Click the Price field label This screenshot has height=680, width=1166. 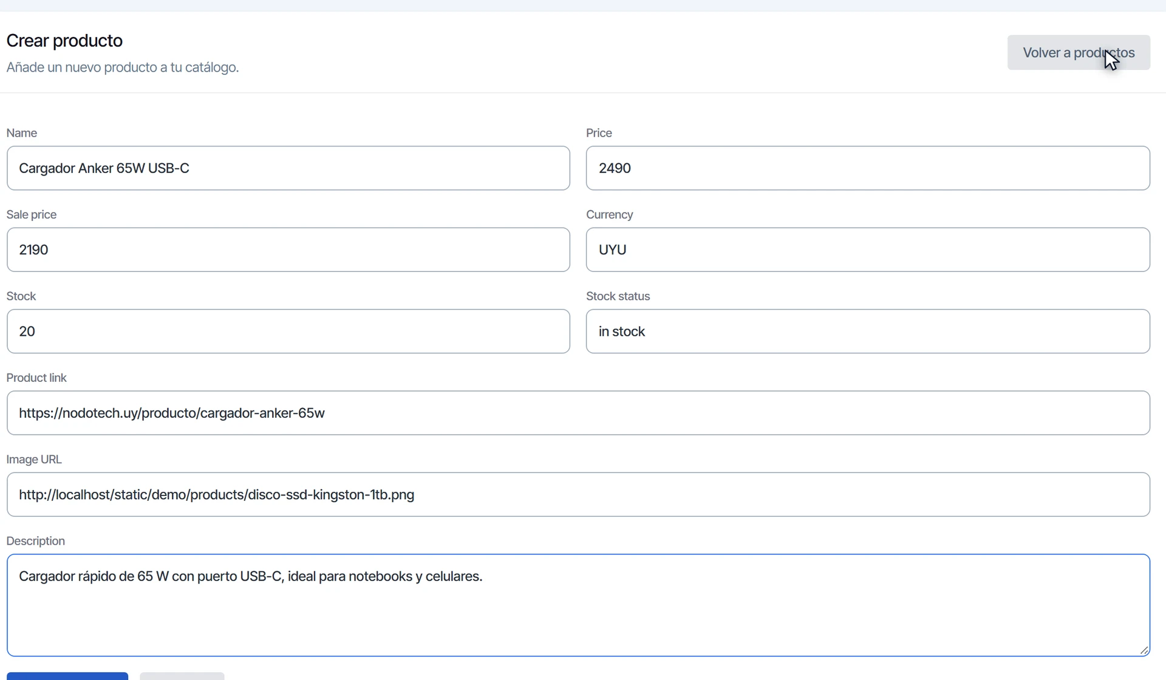[599, 133]
